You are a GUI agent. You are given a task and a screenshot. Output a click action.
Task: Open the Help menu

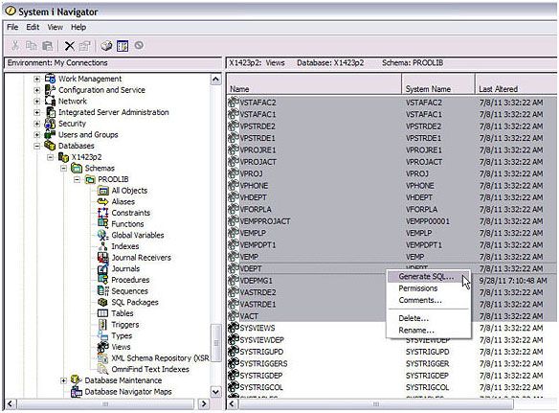(78, 27)
